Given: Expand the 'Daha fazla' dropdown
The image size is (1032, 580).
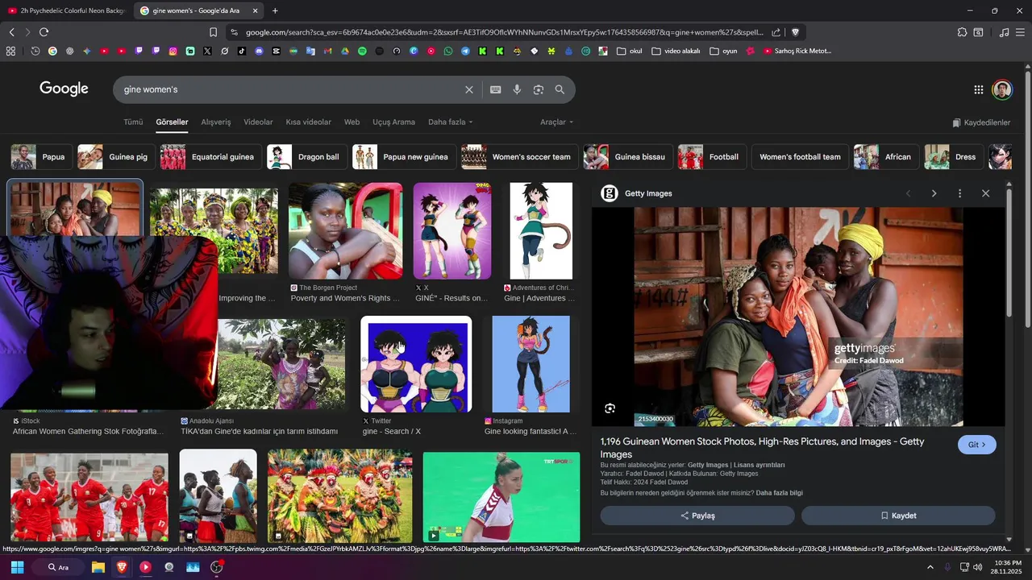Looking at the screenshot, I should [x=450, y=122].
